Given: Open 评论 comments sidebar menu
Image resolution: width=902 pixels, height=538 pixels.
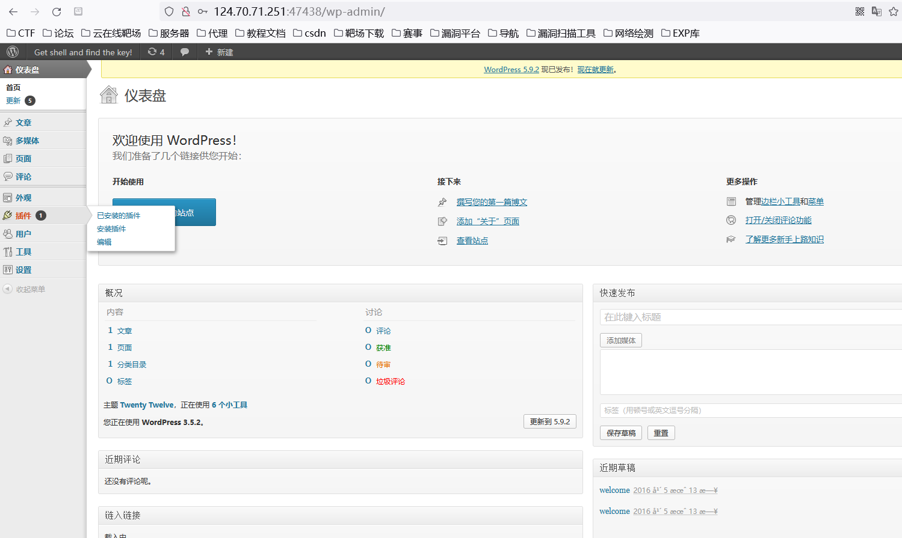Looking at the screenshot, I should click(43, 176).
